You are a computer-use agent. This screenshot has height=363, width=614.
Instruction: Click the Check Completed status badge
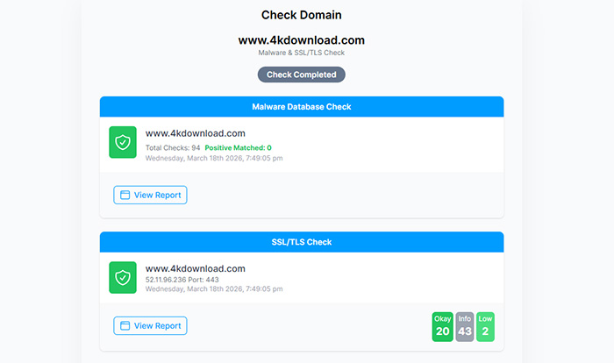[x=302, y=75]
